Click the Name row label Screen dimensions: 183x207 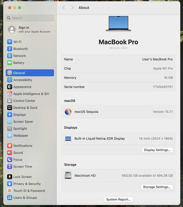click(68, 59)
